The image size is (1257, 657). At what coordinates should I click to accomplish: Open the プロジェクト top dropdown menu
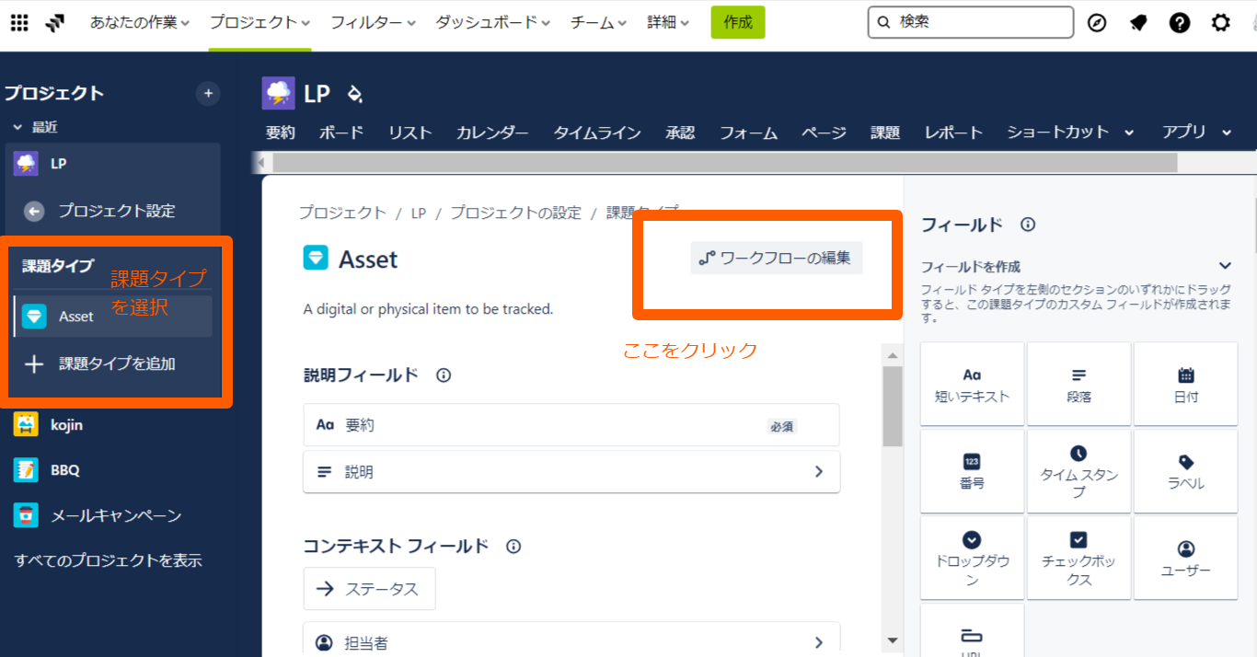pos(259,23)
